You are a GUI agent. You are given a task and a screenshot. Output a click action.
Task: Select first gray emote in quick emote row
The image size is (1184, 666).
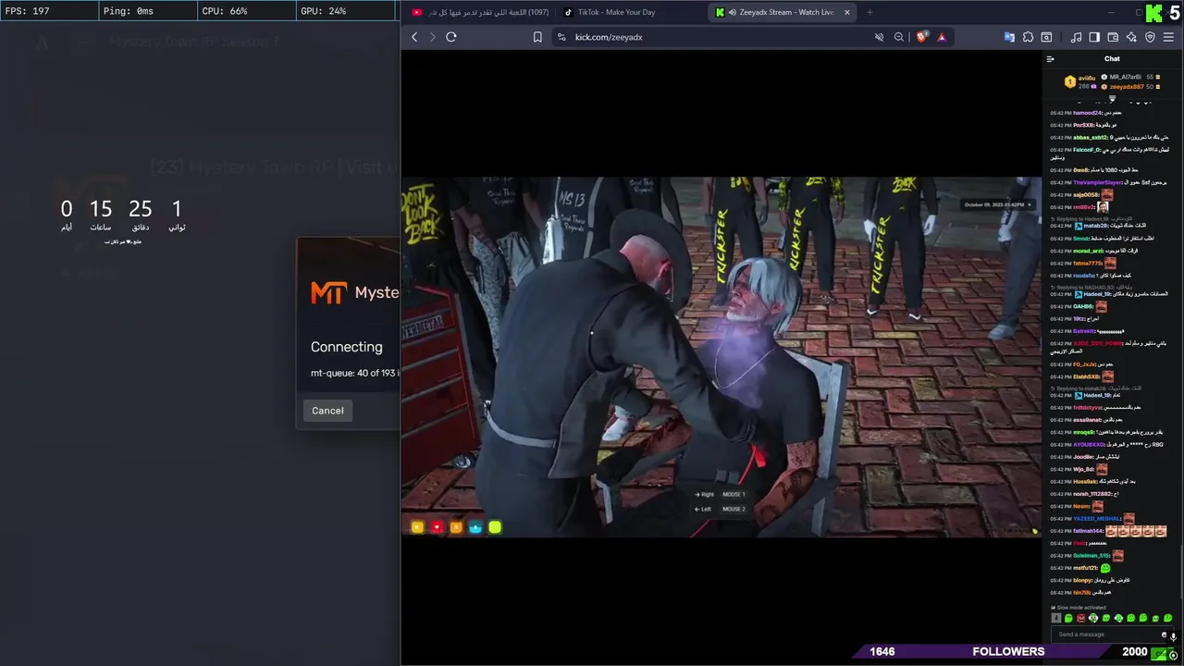(1056, 618)
